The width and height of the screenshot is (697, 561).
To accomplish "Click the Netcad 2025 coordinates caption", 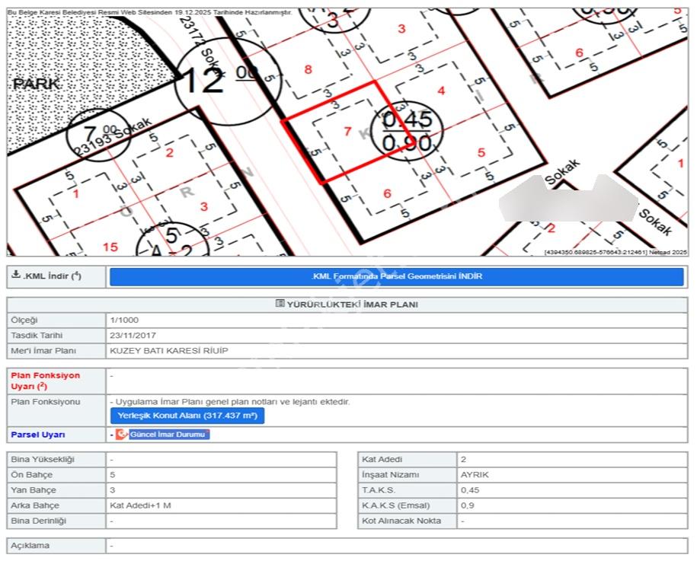I will [x=615, y=252].
